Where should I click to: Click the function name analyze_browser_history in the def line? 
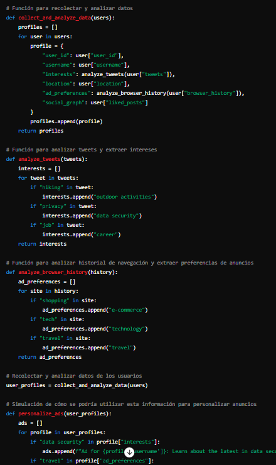(53, 272)
